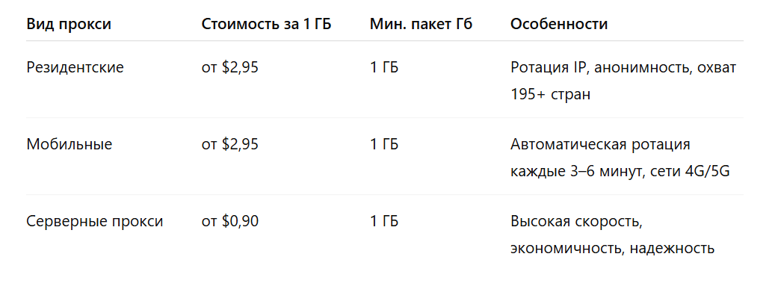Click the text "Ротация IP, анонимность, охват"
The width and height of the screenshot is (775, 298).
(x=623, y=68)
